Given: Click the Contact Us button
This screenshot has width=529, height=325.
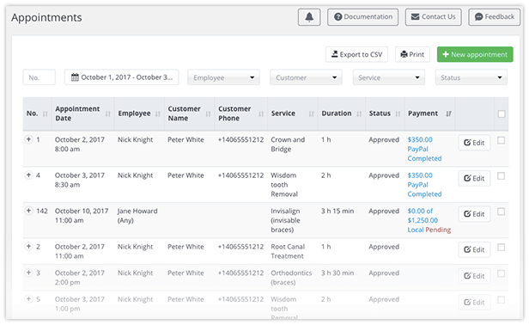Looking at the screenshot, I should (x=433, y=17).
